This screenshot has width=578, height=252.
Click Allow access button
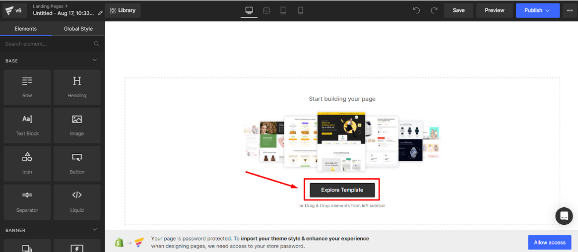pyautogui.click(x=550, y=243)
